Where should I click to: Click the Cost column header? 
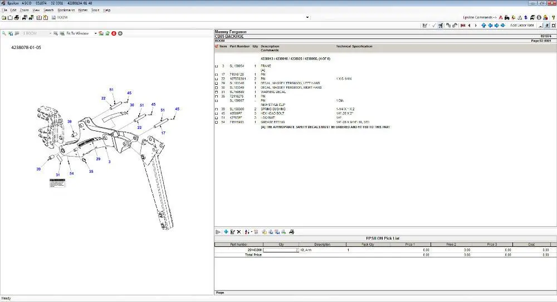[x=531, y=245]
